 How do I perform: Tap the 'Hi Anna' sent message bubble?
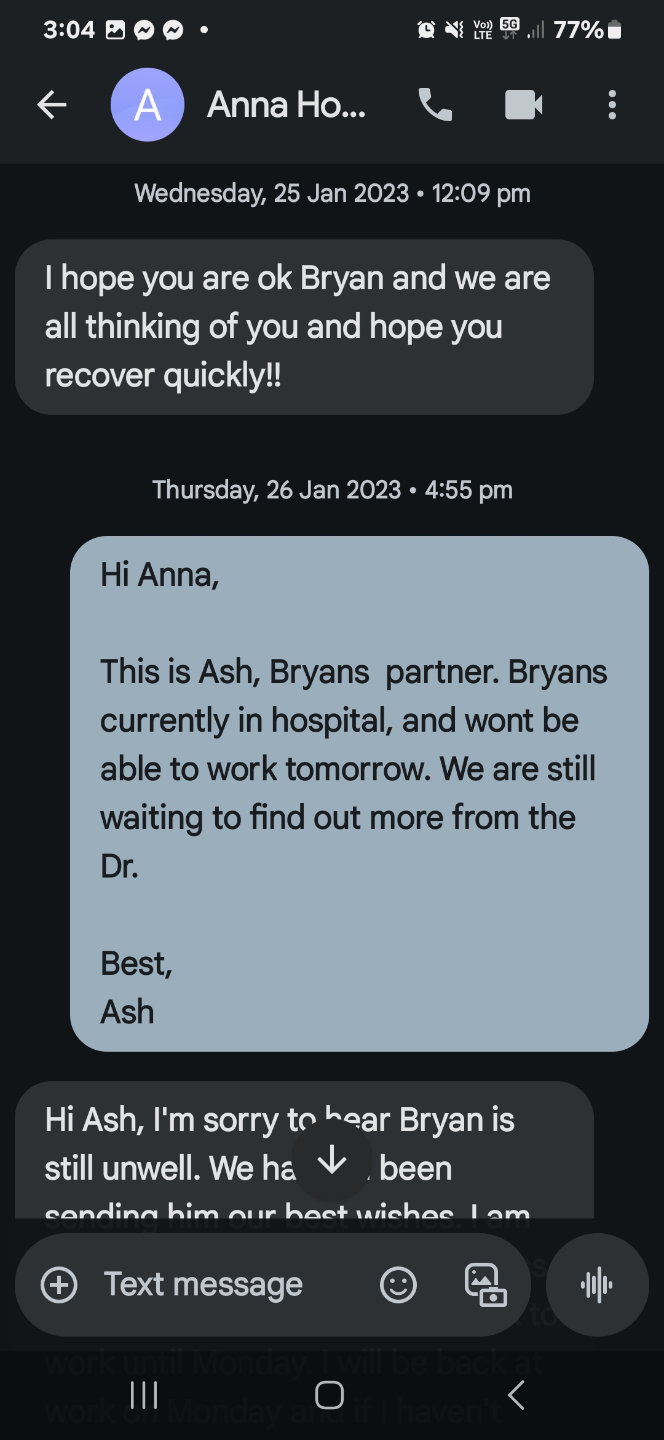[359, 793]
